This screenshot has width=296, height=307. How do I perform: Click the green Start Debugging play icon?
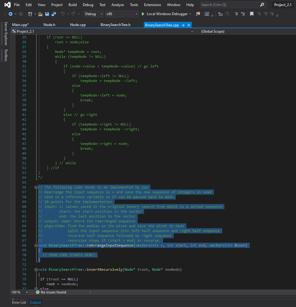143,14
